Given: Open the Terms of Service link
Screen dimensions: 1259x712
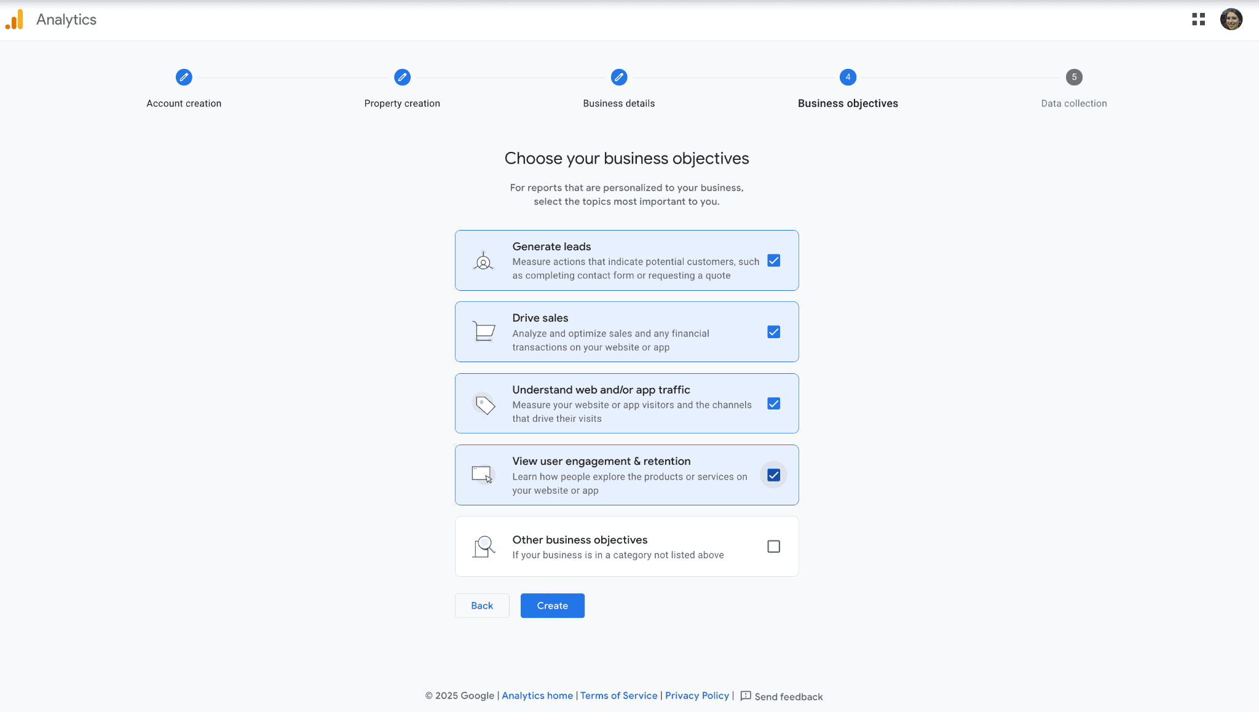Looking at the screenshot, I should pyautogui.click(x=618, y=695).
